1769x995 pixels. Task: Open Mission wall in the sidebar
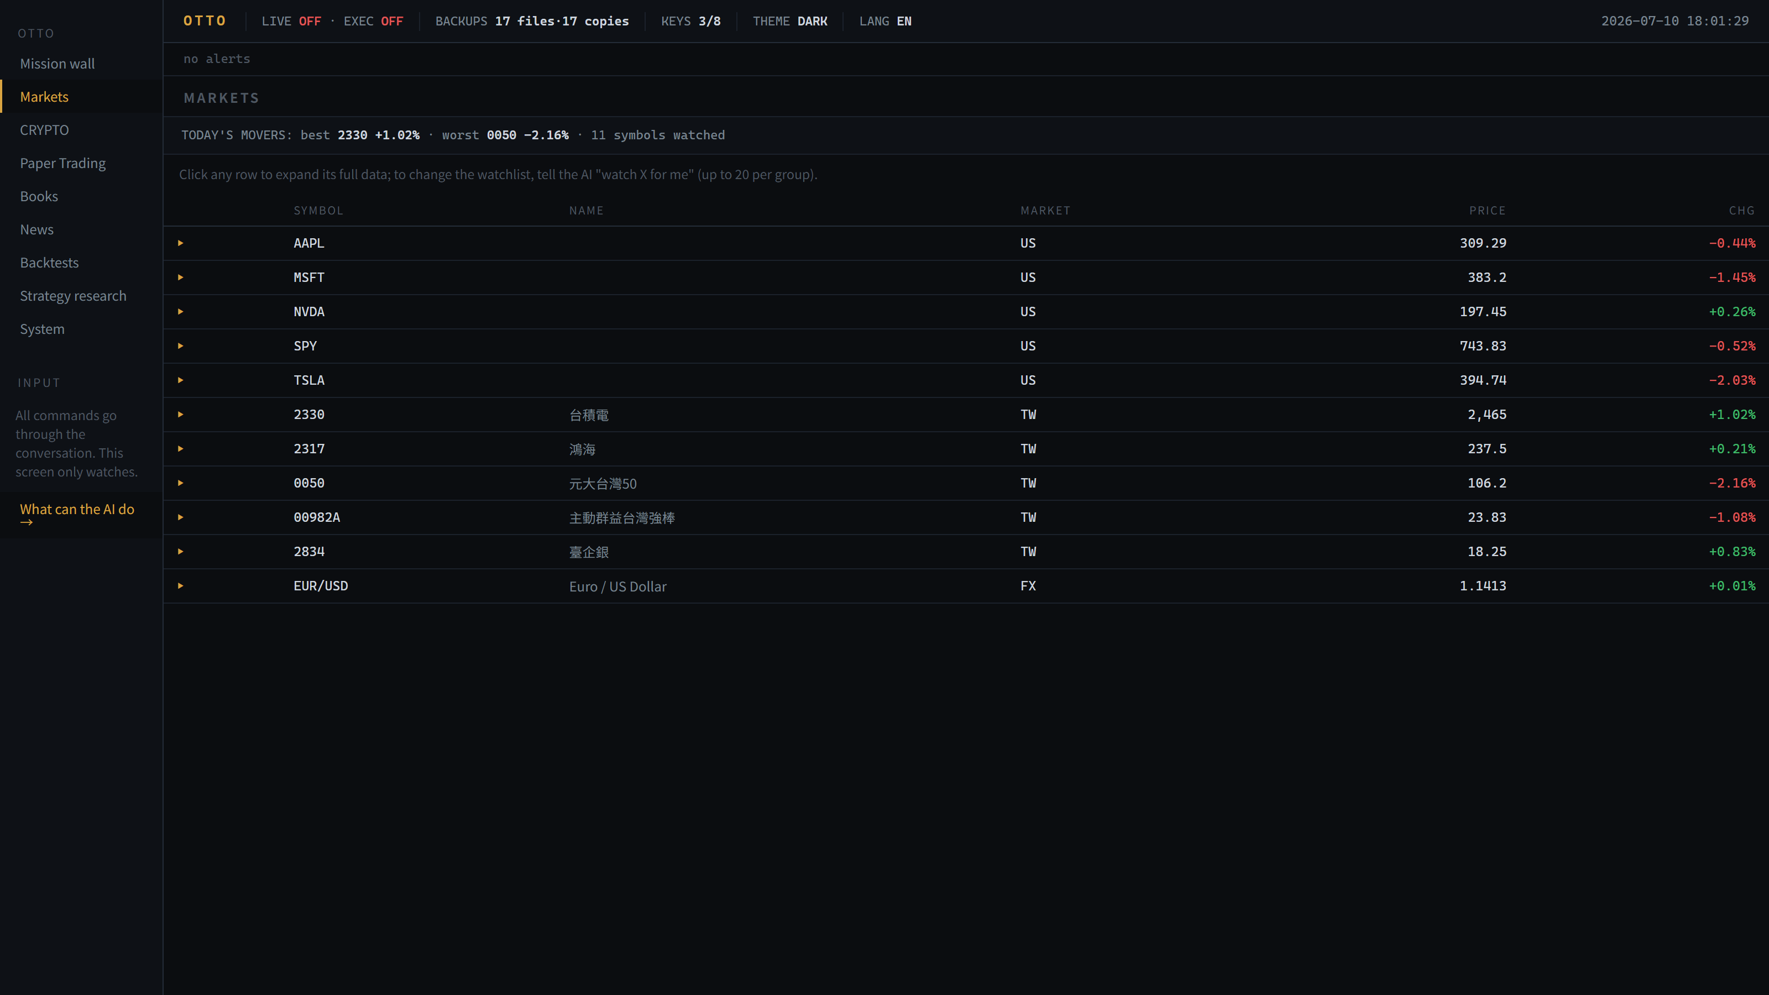[x=81, y=64]
